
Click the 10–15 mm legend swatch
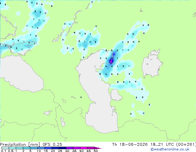pos(41,148)
